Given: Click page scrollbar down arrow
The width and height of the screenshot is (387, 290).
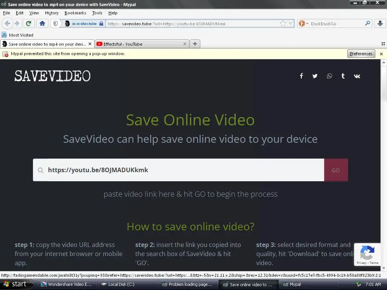Looking at the screenshot, I should coord(384,268).
